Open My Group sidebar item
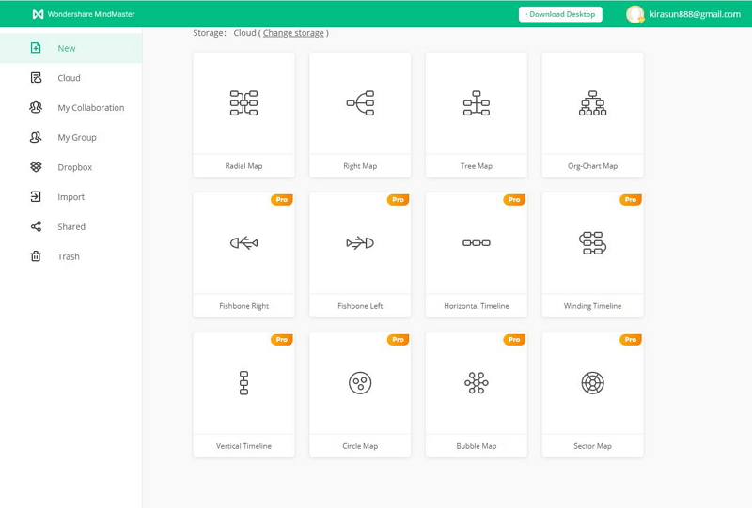 click(x=77, y=138)
